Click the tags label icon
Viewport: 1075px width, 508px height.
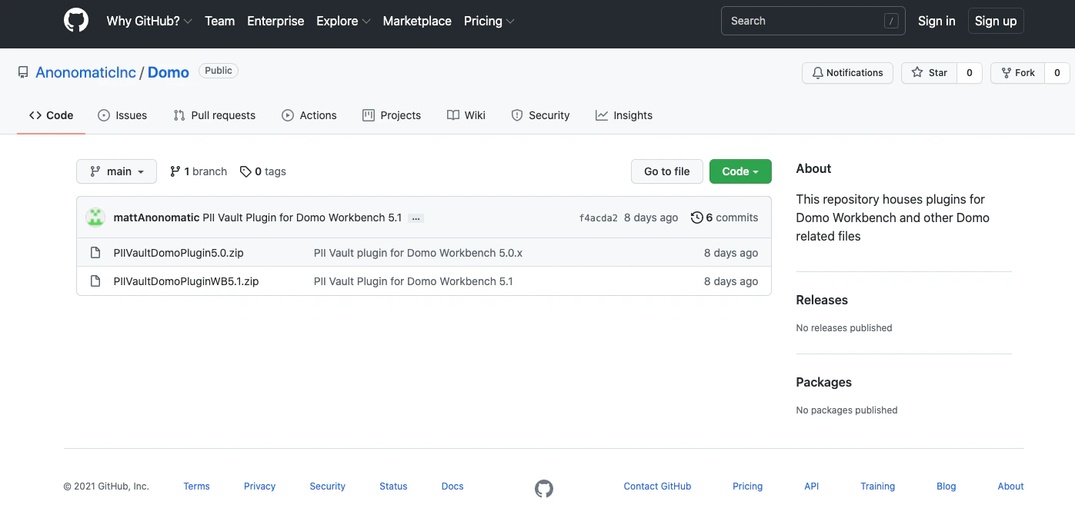(x=245, y=171)
